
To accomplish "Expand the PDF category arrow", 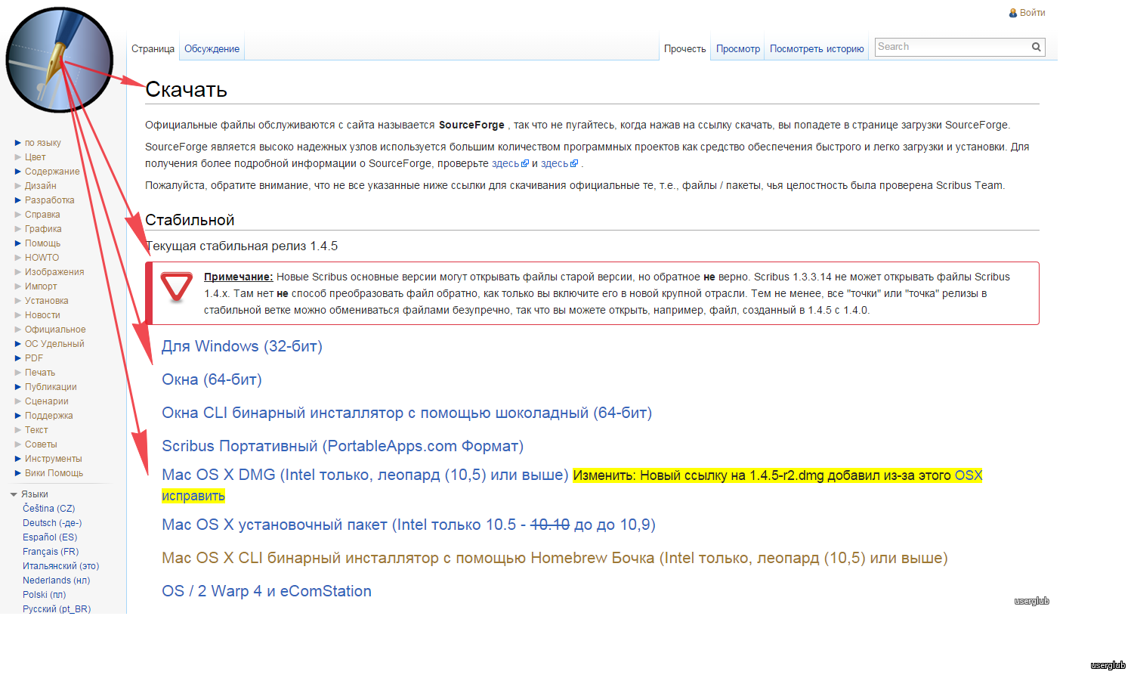I will pyautogui.click(x=18, y=358).
